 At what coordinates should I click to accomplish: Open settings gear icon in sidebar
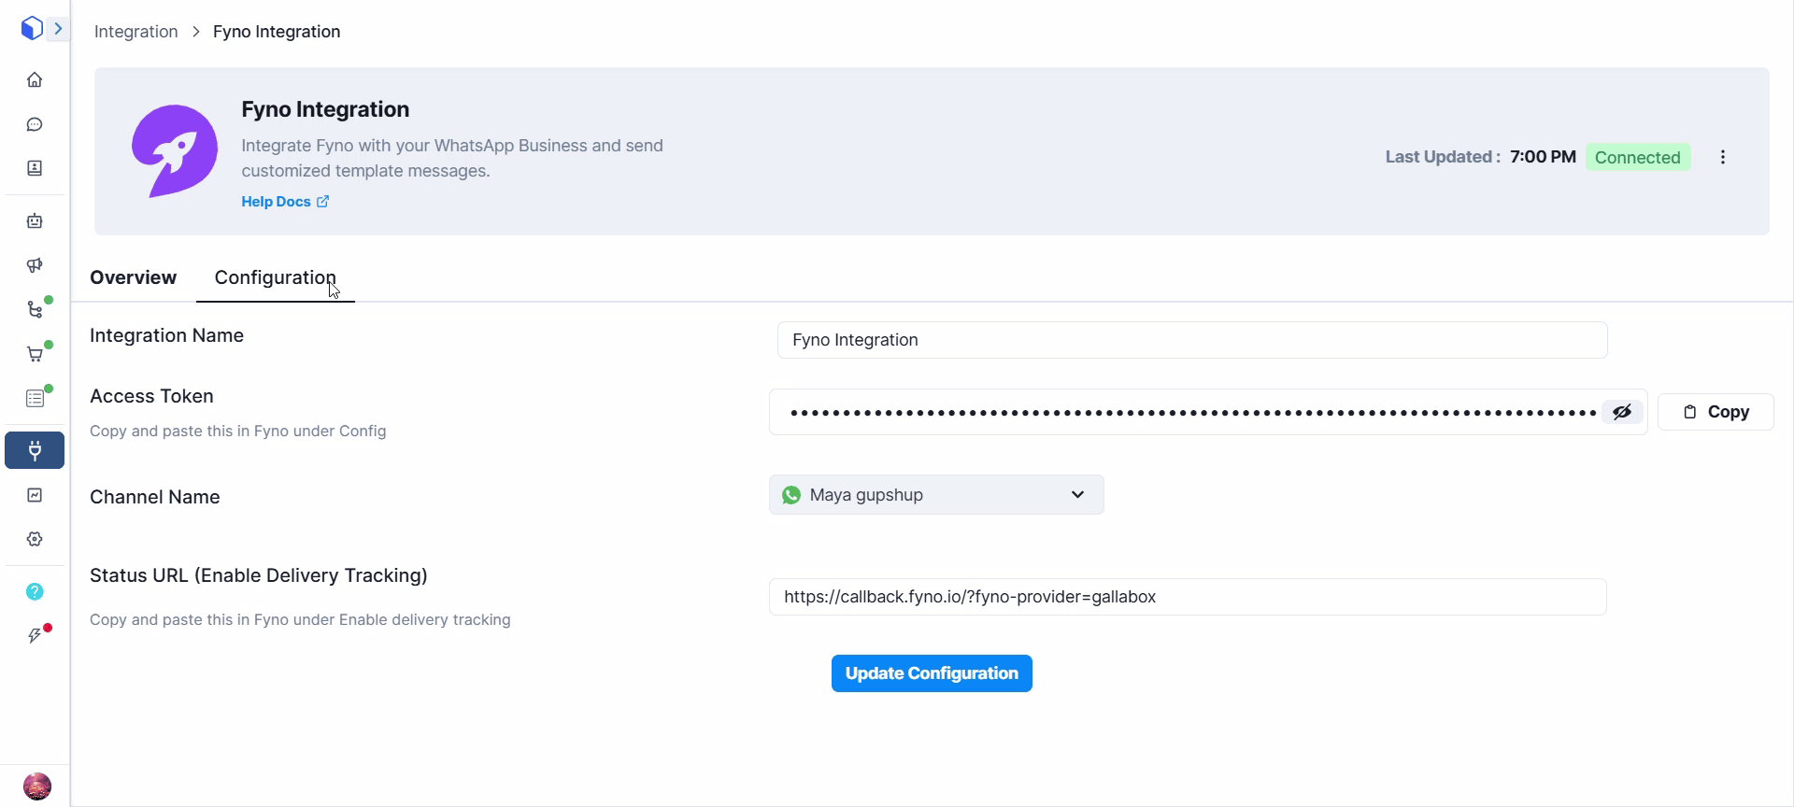(x=35, y=539)
